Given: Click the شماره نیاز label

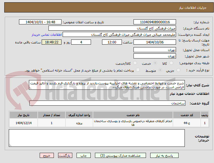Looking at the screenshot, I should [x=201, y=22].
